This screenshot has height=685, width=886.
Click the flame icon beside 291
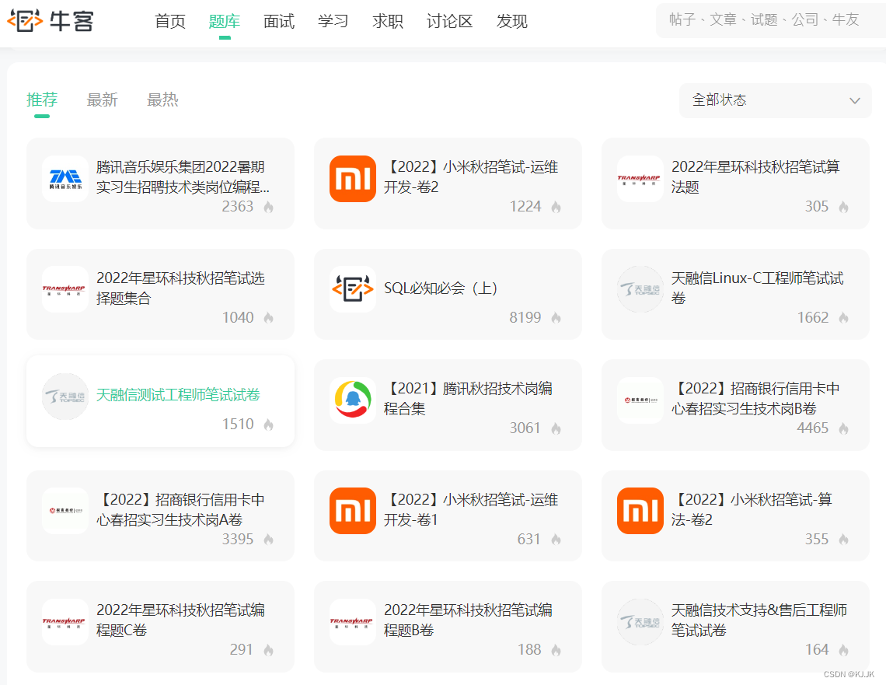point(268,651)
